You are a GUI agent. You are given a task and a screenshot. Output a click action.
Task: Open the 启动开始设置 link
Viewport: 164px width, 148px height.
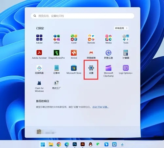click(101, 107)
